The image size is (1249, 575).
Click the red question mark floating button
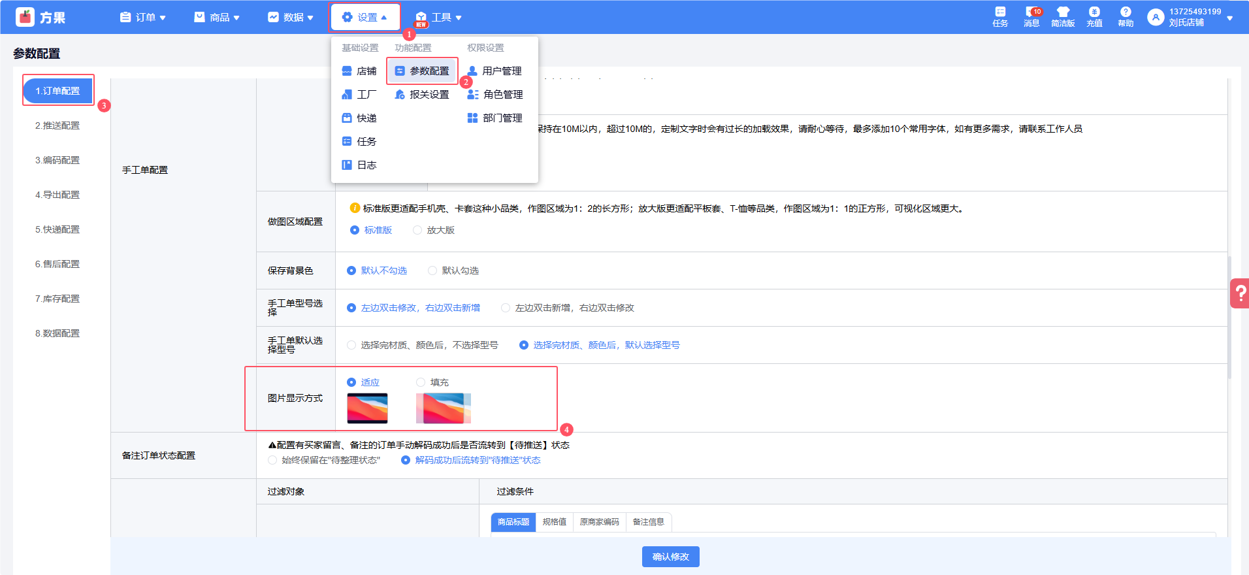(x=1239, y=293)
